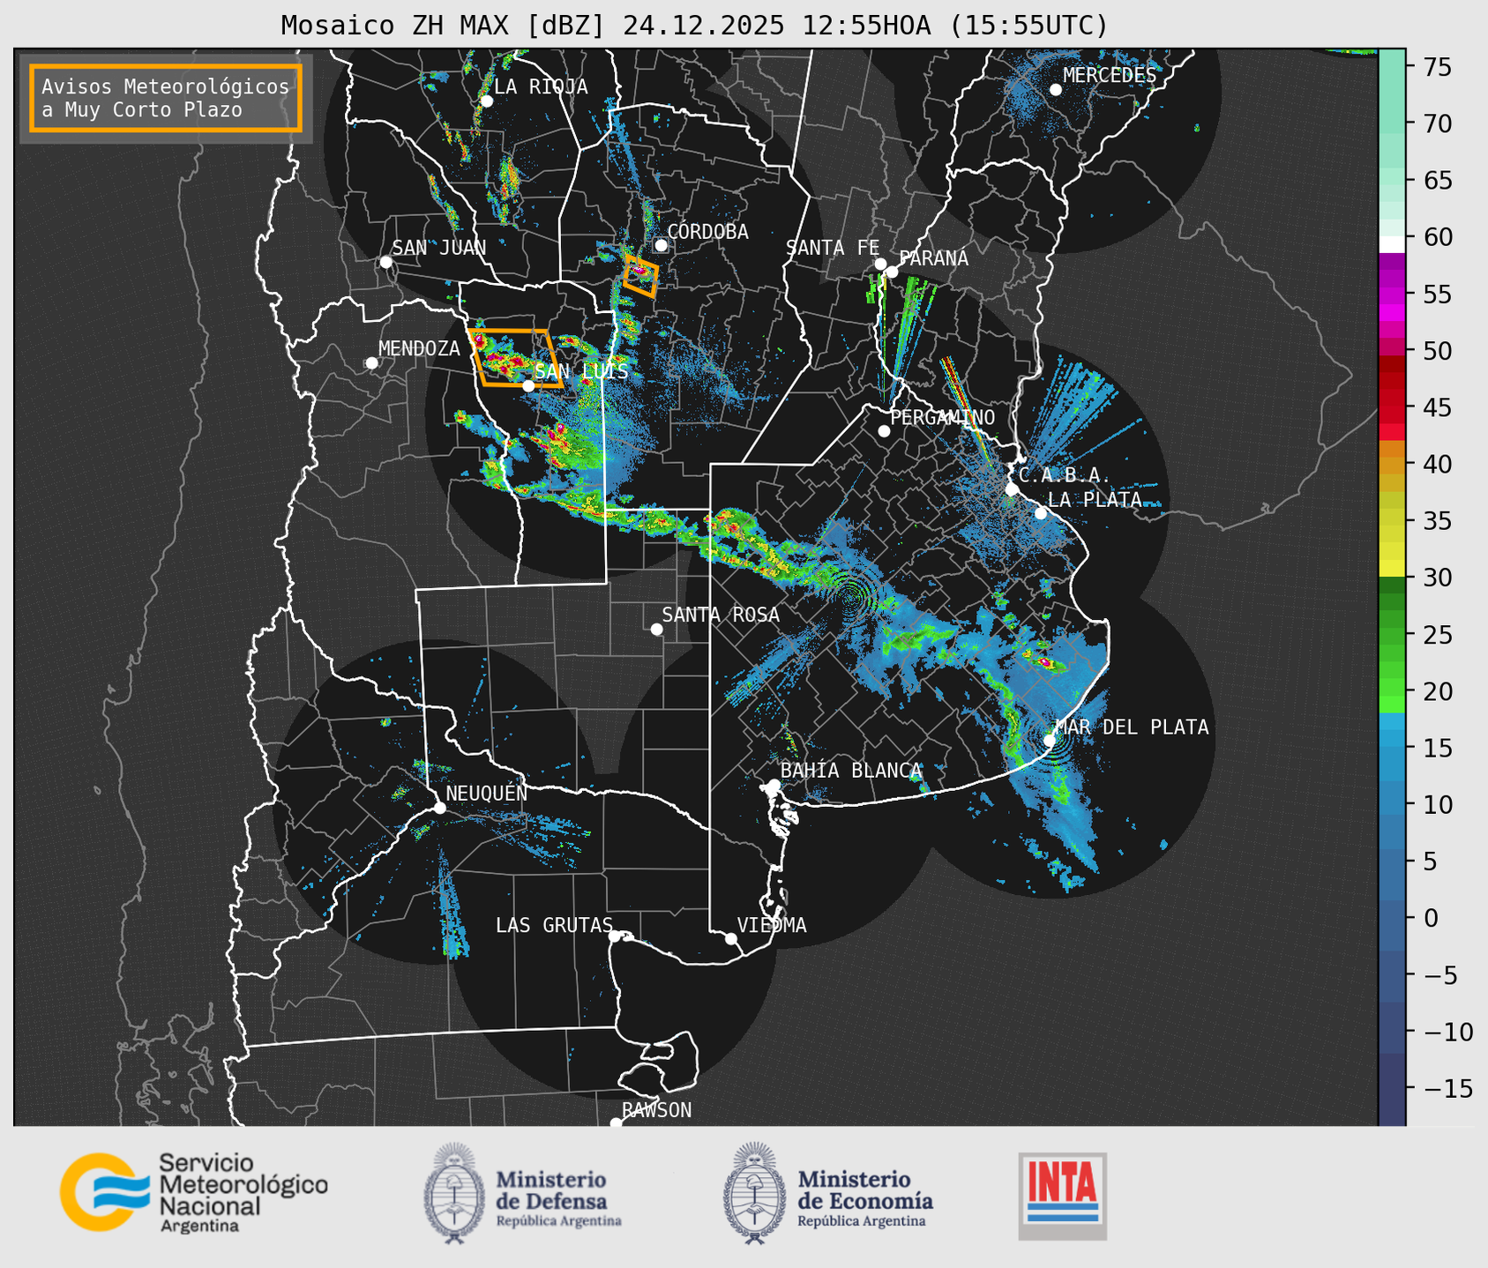Click the orange warning polygon near San Luis
The height and width of the screenshot is (1268, 1488).
pyautogui.click(x=517, y=358)
